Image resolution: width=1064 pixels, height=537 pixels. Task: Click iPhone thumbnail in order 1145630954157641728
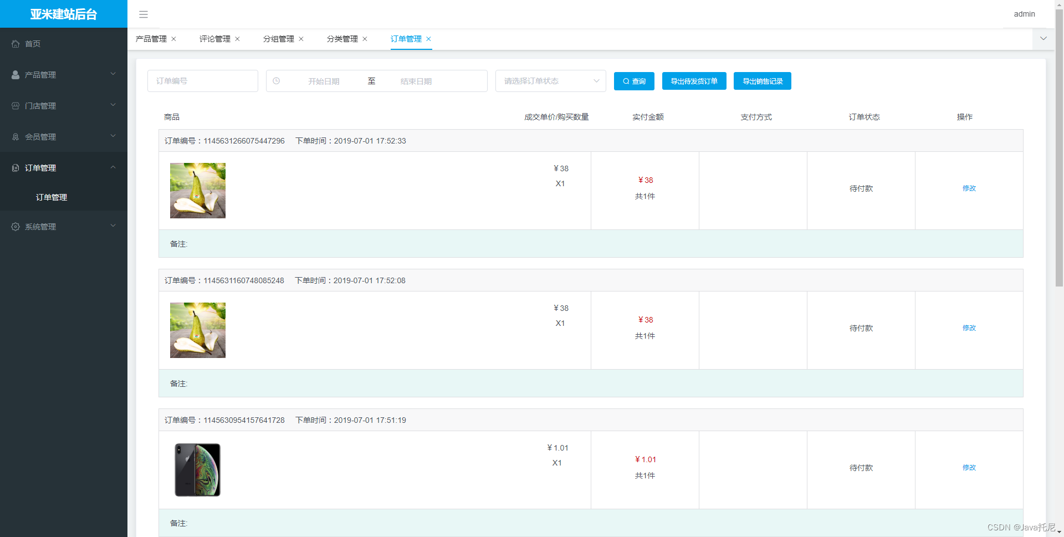pos(198,470)
